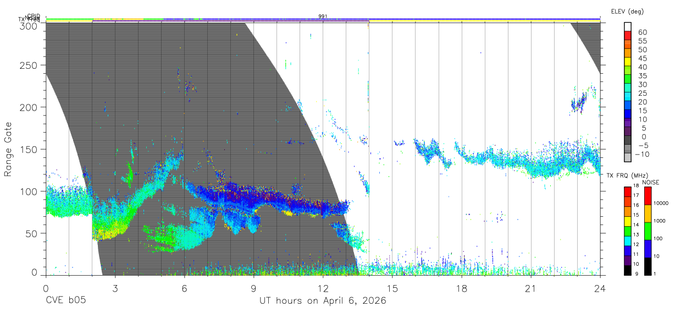675x312 pixels.
Task: Pick the cyan swatch in TX FRQ bar
Action: click(x=628, y=240)
